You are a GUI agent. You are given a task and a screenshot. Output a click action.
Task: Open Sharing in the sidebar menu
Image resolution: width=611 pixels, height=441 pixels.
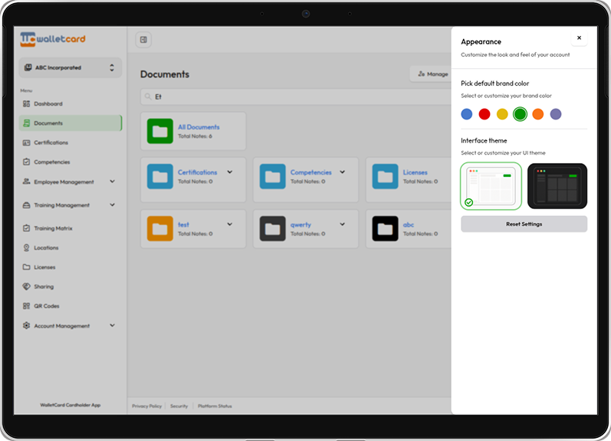tap(70, 286)
